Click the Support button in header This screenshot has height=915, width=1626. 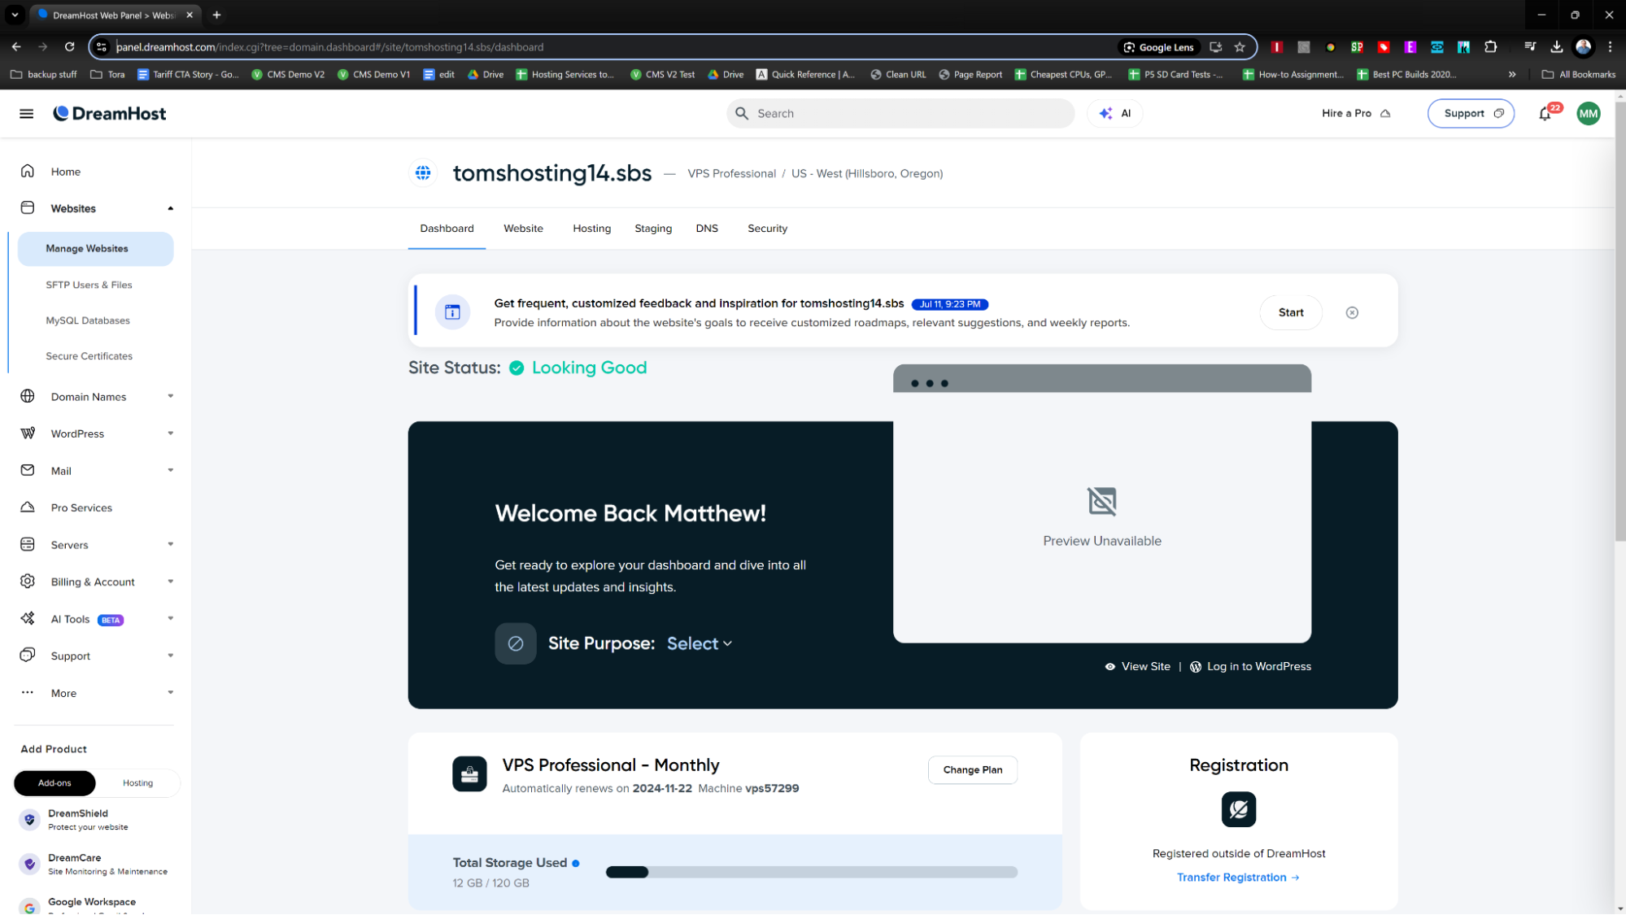1471,114
